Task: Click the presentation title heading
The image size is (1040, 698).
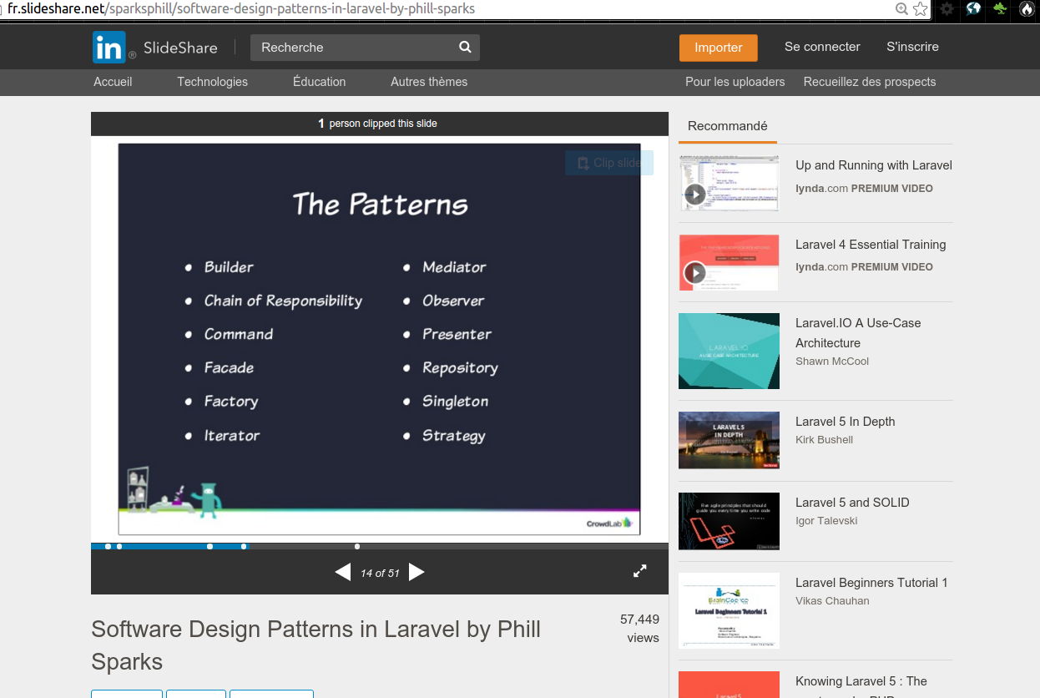Action: click(x=316, y=645)
